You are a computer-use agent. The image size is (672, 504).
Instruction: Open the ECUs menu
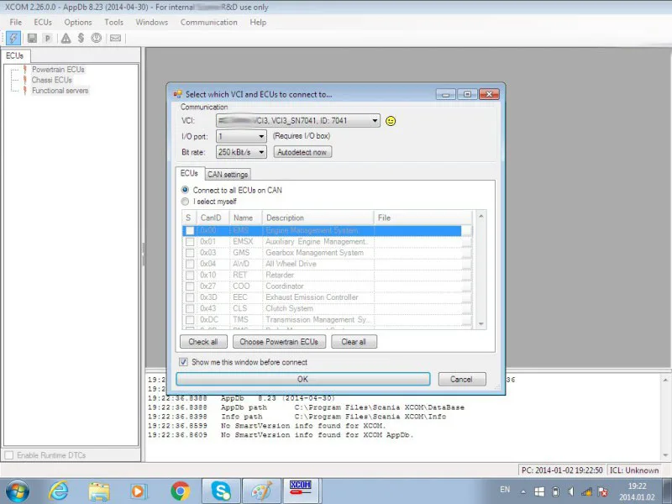43,23
